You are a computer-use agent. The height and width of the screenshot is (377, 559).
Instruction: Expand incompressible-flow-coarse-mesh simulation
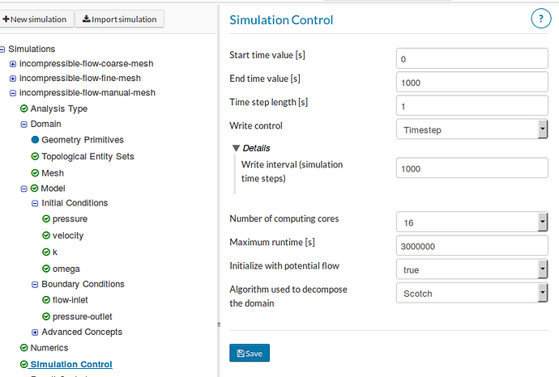pyautogui.click(x=13, y=64)
